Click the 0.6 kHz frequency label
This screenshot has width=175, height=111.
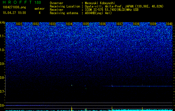2,105
